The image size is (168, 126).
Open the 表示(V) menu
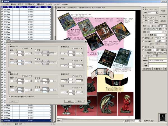pos(20,4)
